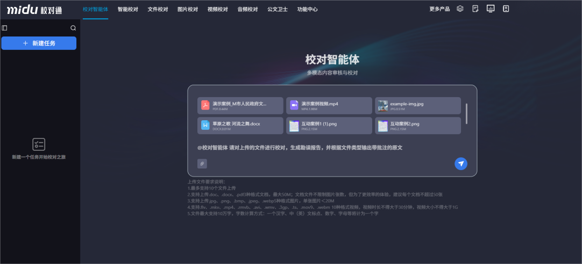Send the proofreading request
The height and width of the screenshot is (264, 582).
click(x=461, y=164)
